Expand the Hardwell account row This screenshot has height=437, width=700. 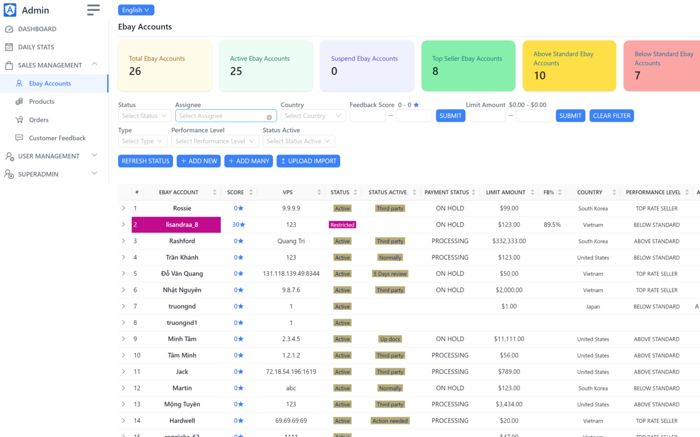coord(124,421)
